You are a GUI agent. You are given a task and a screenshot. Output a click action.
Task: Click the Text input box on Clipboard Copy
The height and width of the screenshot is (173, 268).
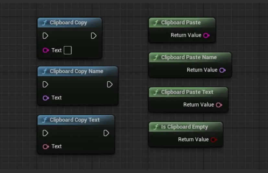(x=67, y=50)
